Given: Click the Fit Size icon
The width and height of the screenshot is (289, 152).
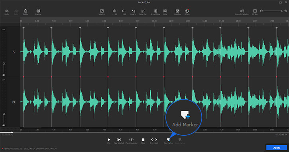Looking at the screenshot, I should coord(255,11).
